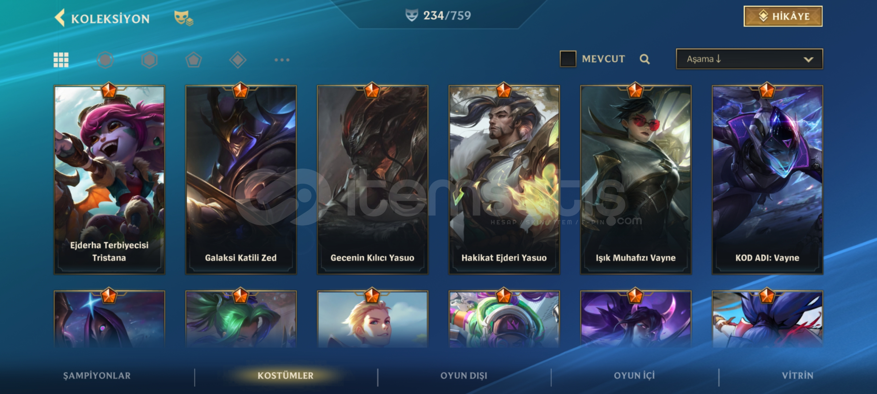The height and width of the screenshot is (394, 877).
Task: Switch to the ŞAMPİYONLAR tab
Action: [x=97, y=376]
